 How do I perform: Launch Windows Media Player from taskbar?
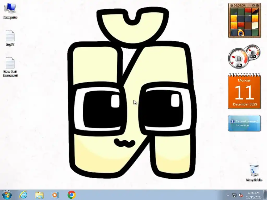(55, 195)
